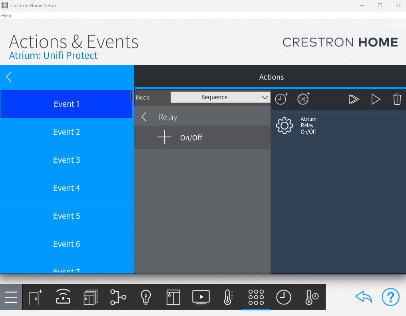Test action with single play icon
The width and height of the screenshot is (406, 316).
[x=376, y=99]
